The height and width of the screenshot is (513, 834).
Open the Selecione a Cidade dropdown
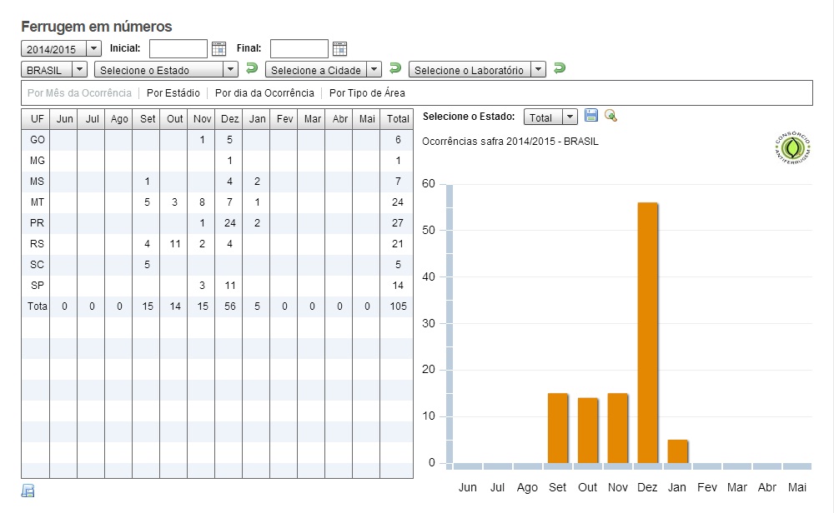324,70
